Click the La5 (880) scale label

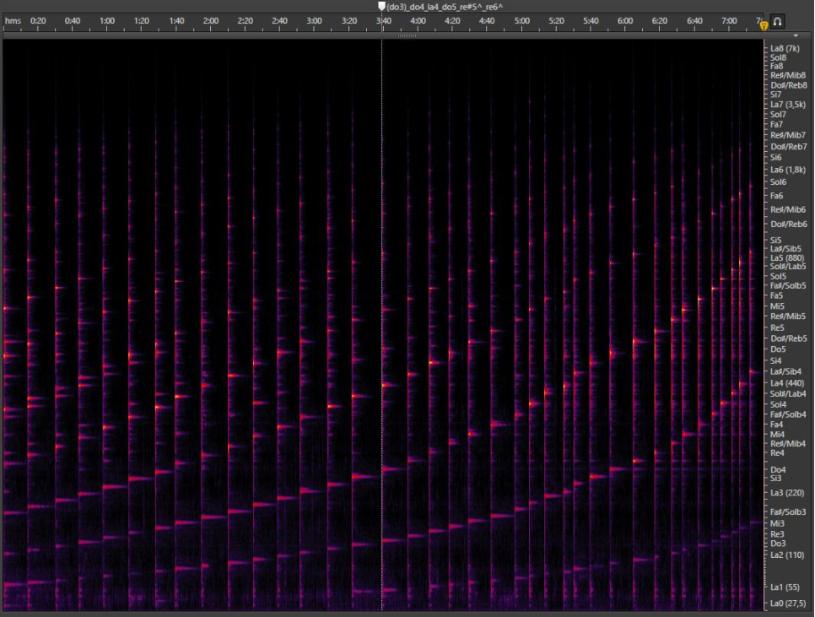(785, 257)
